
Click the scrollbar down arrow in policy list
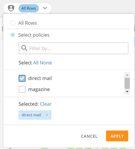pos(127,92)
